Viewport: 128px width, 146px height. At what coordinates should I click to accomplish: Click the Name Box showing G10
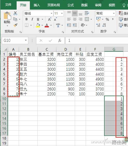[15, 41]
